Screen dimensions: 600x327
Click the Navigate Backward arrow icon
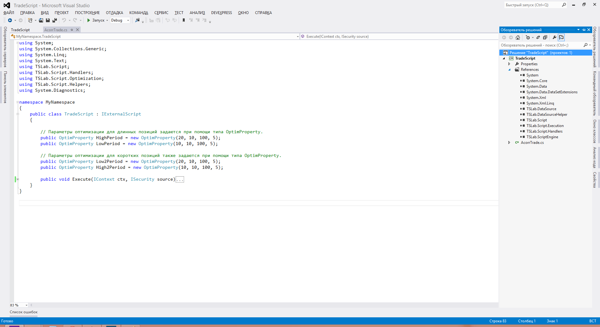[10, 20]
